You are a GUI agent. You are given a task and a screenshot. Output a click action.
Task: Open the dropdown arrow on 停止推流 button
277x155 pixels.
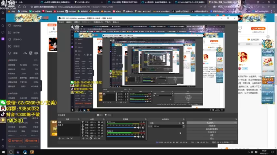point(235,123)
